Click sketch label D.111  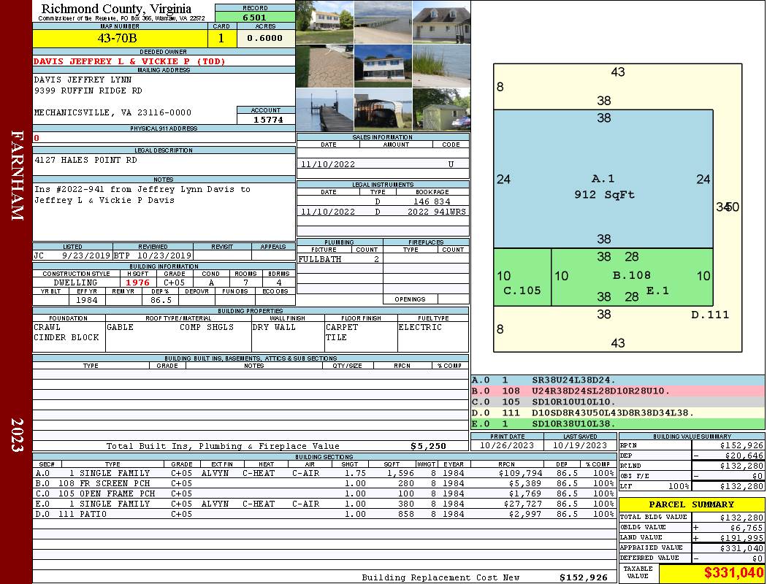click(710, 315)
